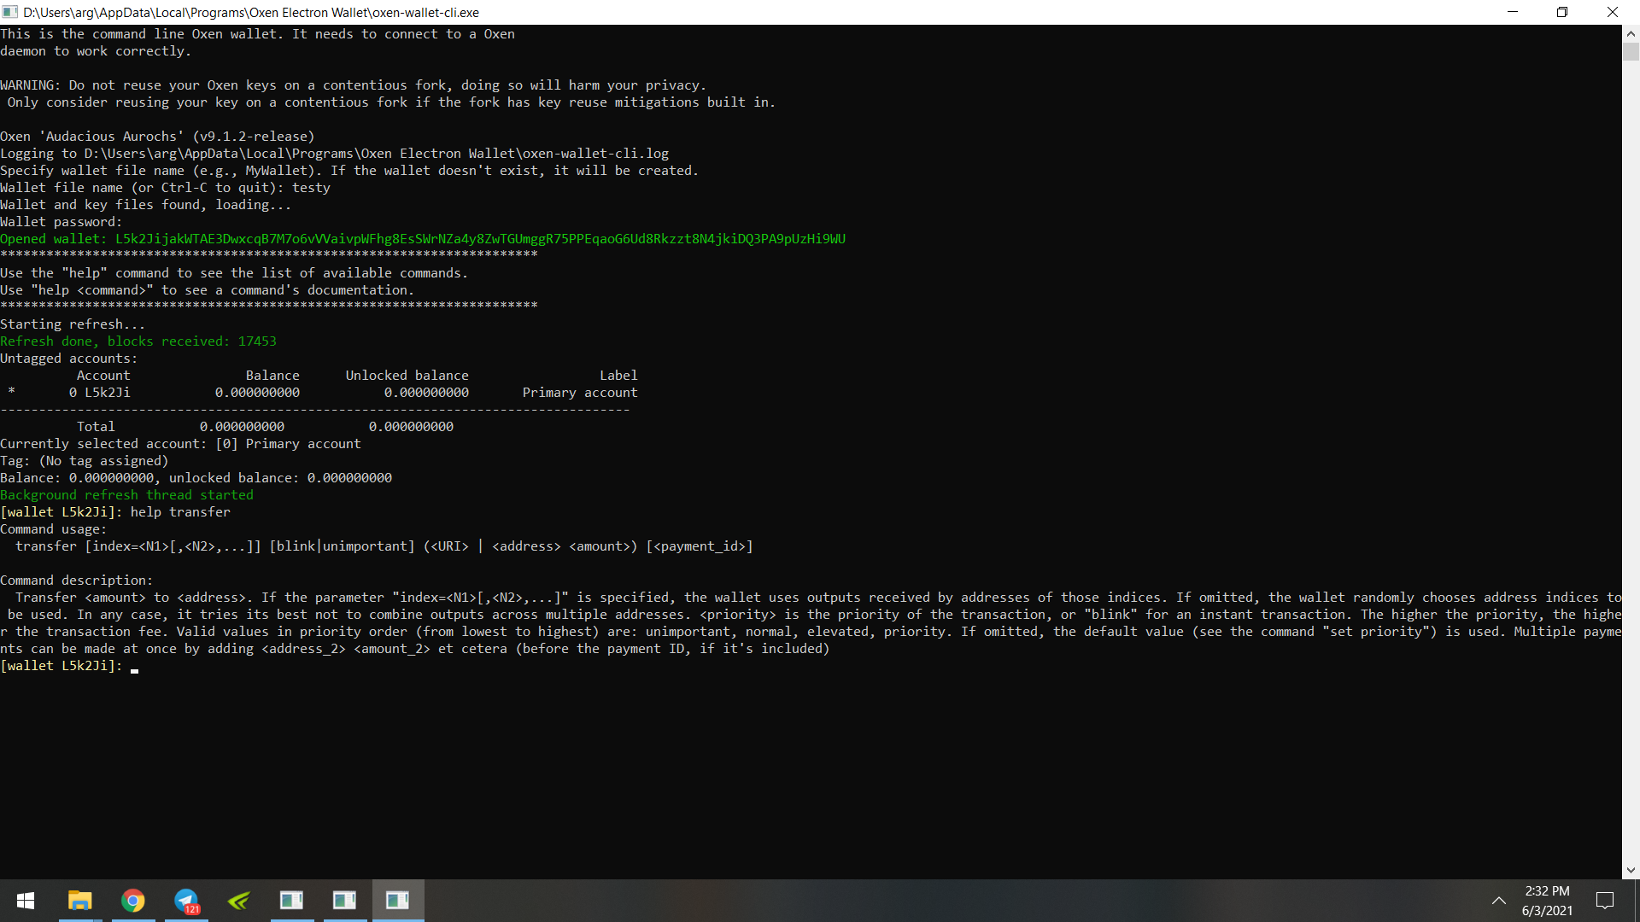This screenshot has width=1640, height=922.
Task: Expand the hidden system tray icons chevron
Action: point(1498,901)
